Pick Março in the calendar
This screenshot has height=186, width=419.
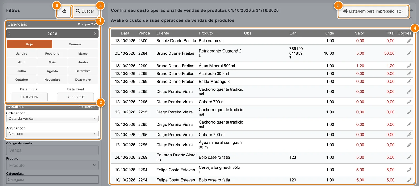[83, 54]
